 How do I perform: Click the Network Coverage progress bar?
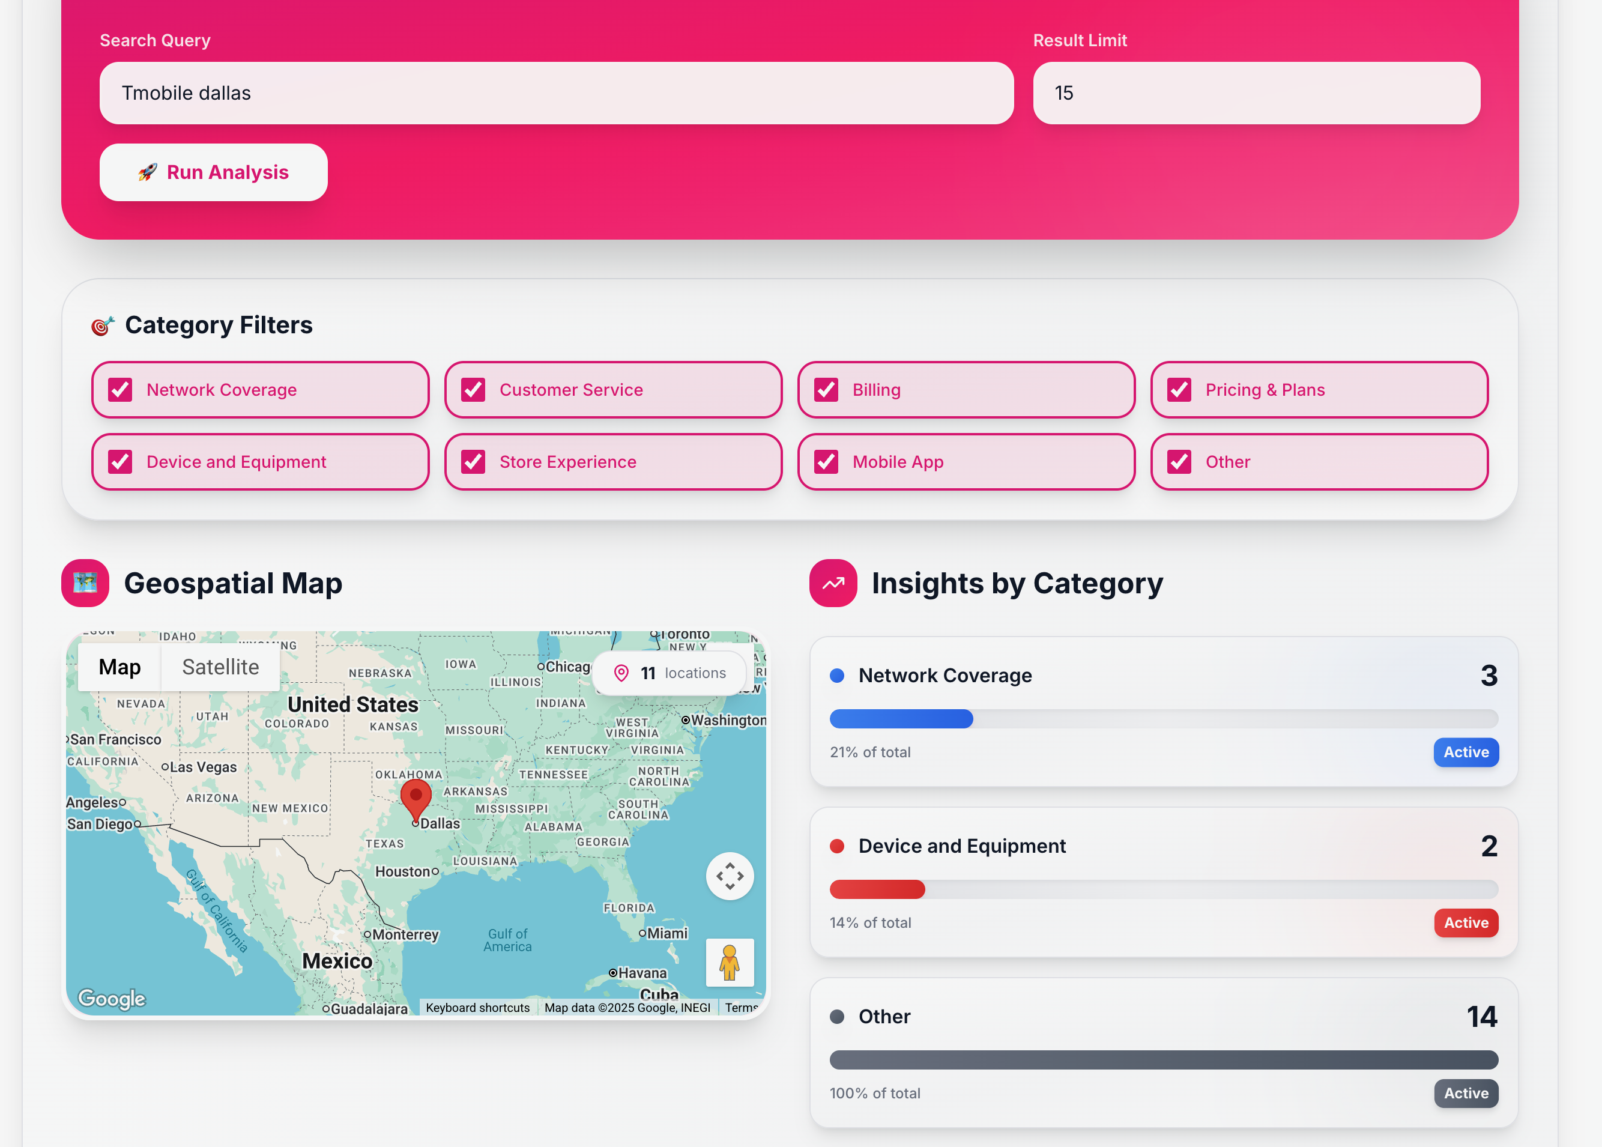[x=1163, y=719]
